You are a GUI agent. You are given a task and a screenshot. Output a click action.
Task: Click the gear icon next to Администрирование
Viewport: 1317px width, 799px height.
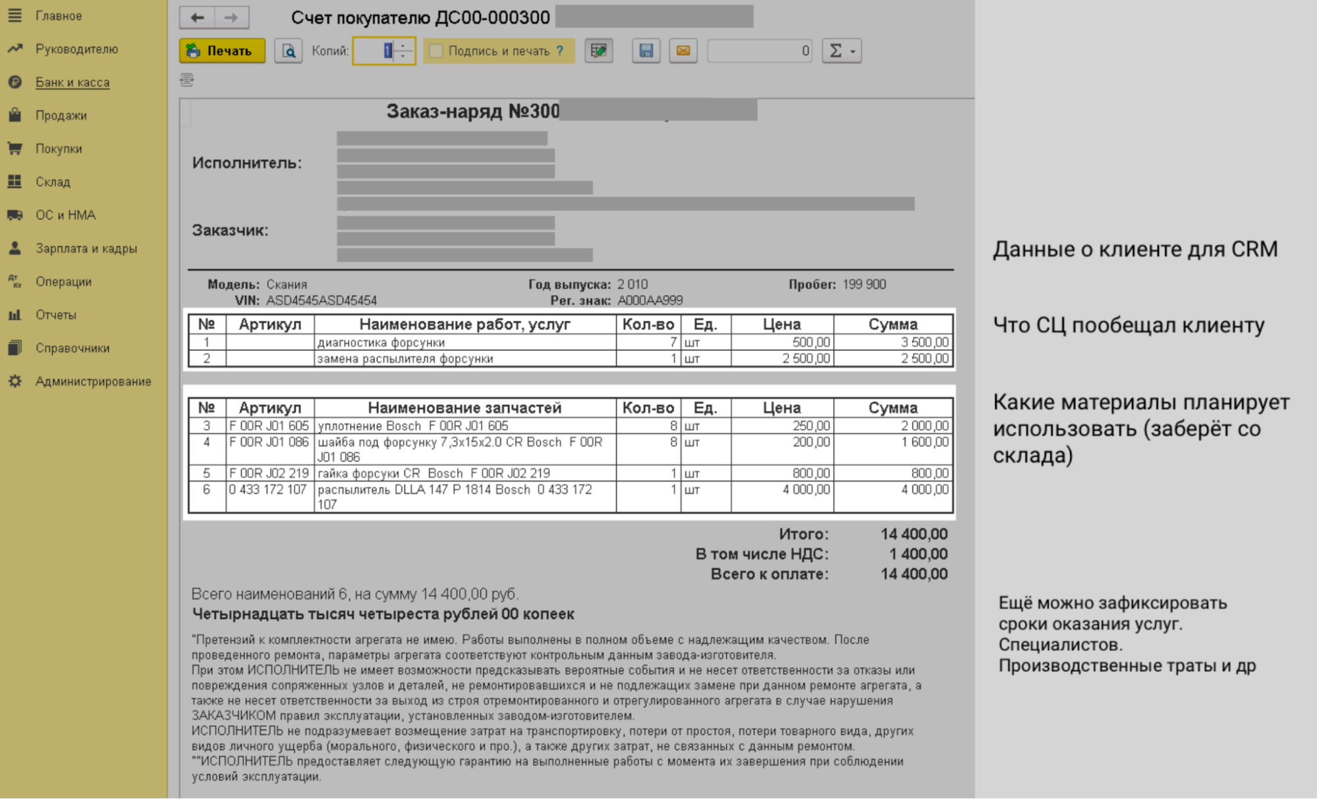[x=14, y=381]
